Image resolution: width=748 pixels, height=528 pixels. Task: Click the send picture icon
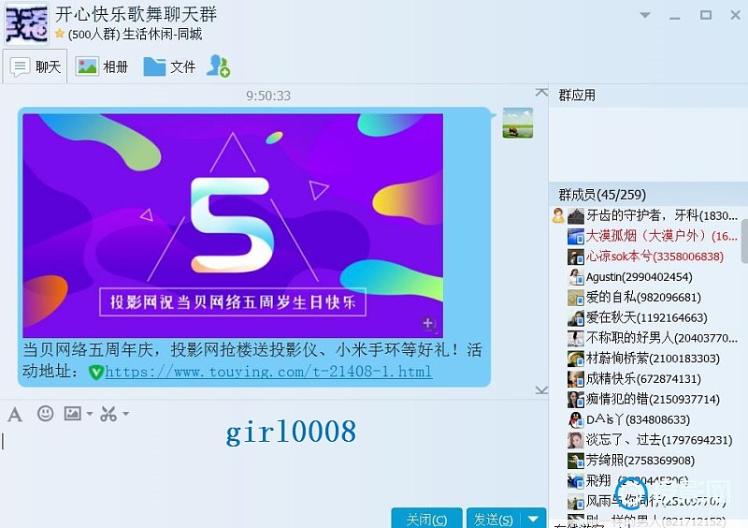pos(72,413)
